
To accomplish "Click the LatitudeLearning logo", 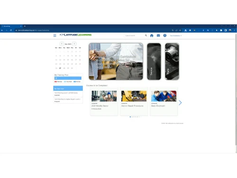I will tap(75, 35).
